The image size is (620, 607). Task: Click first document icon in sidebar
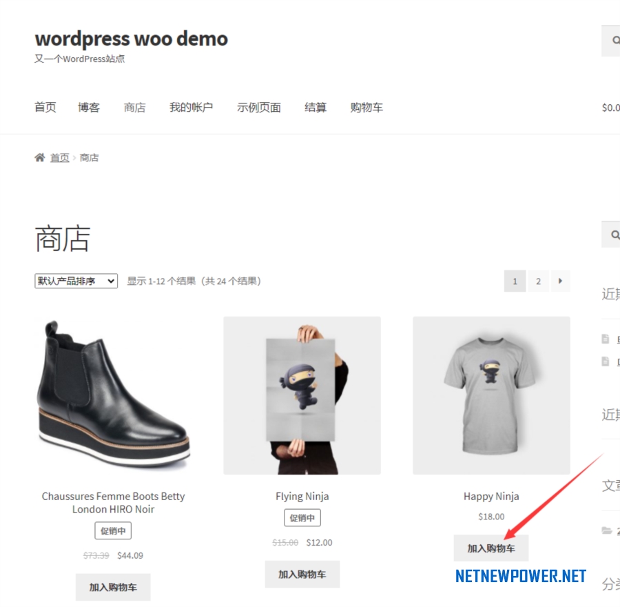click(606, 339)
